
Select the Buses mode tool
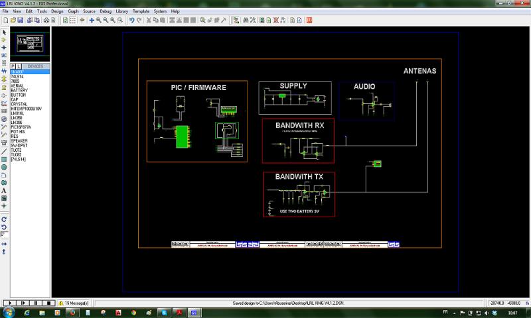click(x=4, y=71)
